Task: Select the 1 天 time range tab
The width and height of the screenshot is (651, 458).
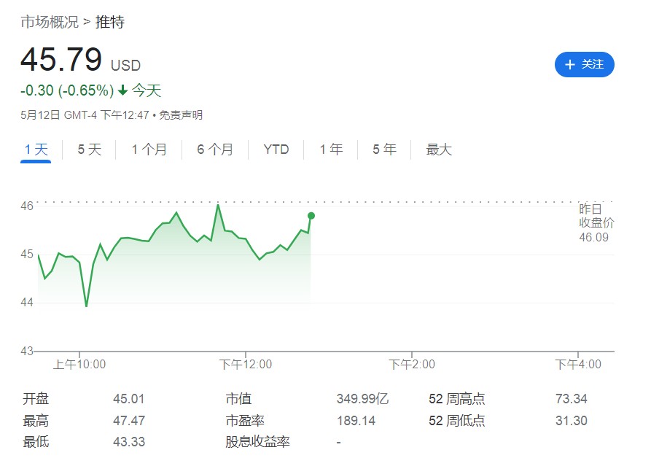Action: tap(36, 150)
